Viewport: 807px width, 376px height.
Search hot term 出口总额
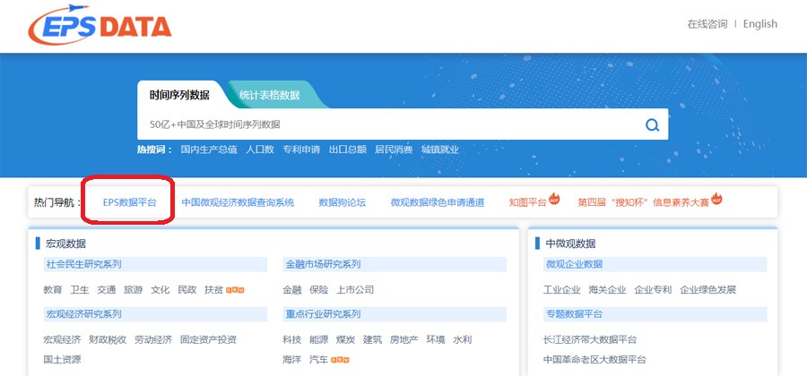347,150
